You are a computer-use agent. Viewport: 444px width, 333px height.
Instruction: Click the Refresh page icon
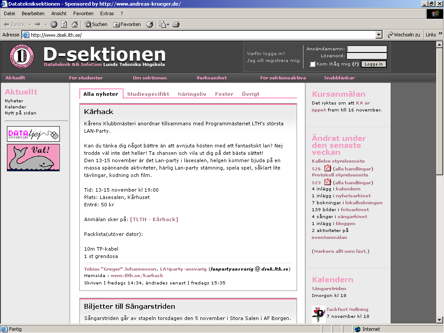coord(64,24)
